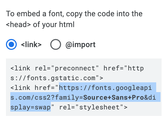
Task: Select the @import radio button
Action: tap(56, 44)
